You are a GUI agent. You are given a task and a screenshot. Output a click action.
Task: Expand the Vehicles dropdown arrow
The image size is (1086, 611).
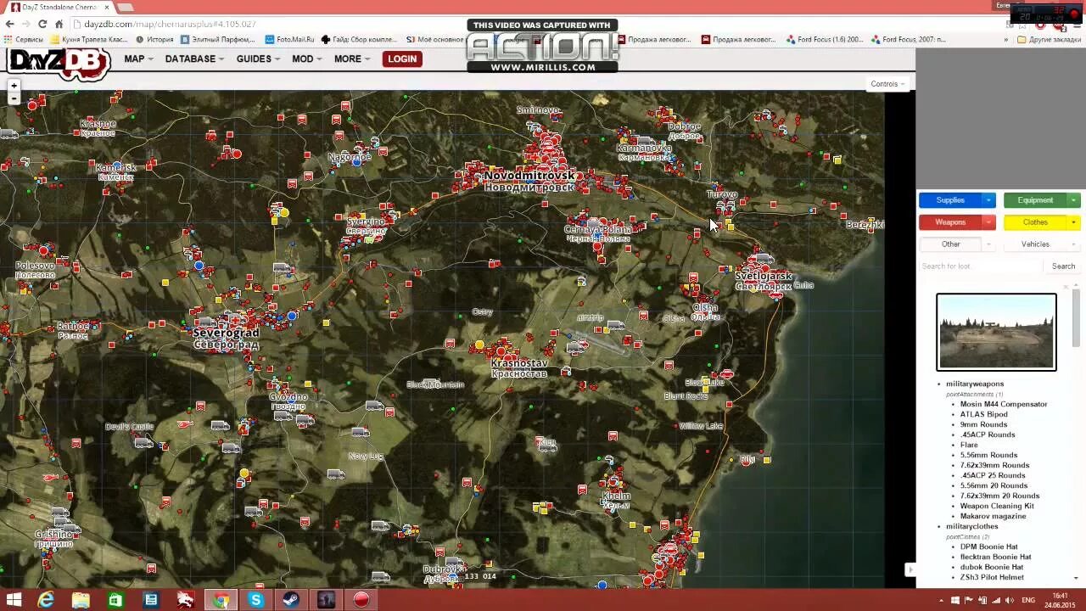coord(1073,244)
